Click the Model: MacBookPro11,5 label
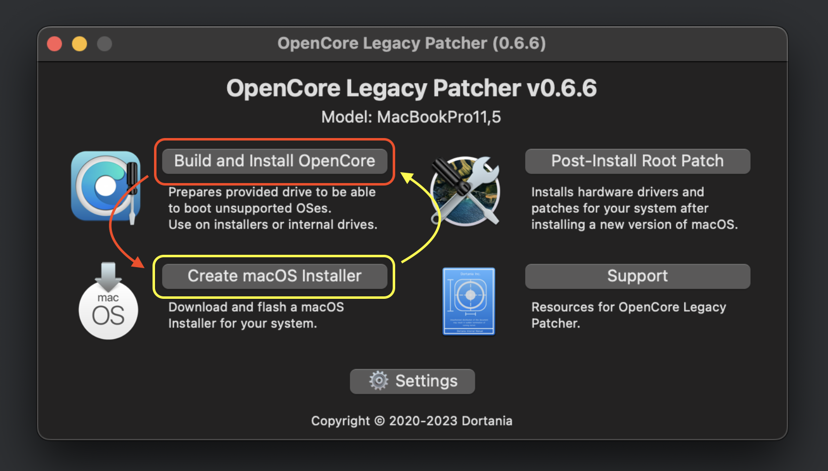This screenshot has height=471, width=828. pos(411,117)
